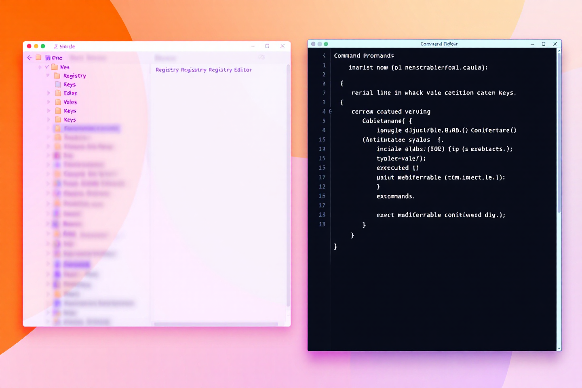Collapse the Registry tree node
The height and width of the screenshot is (388, 582).
tap(48, 75)
